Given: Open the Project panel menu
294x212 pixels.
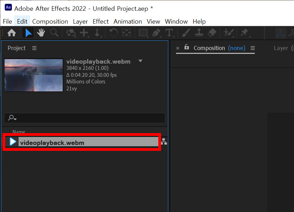Looking at the screenshot, I should 34,48.
